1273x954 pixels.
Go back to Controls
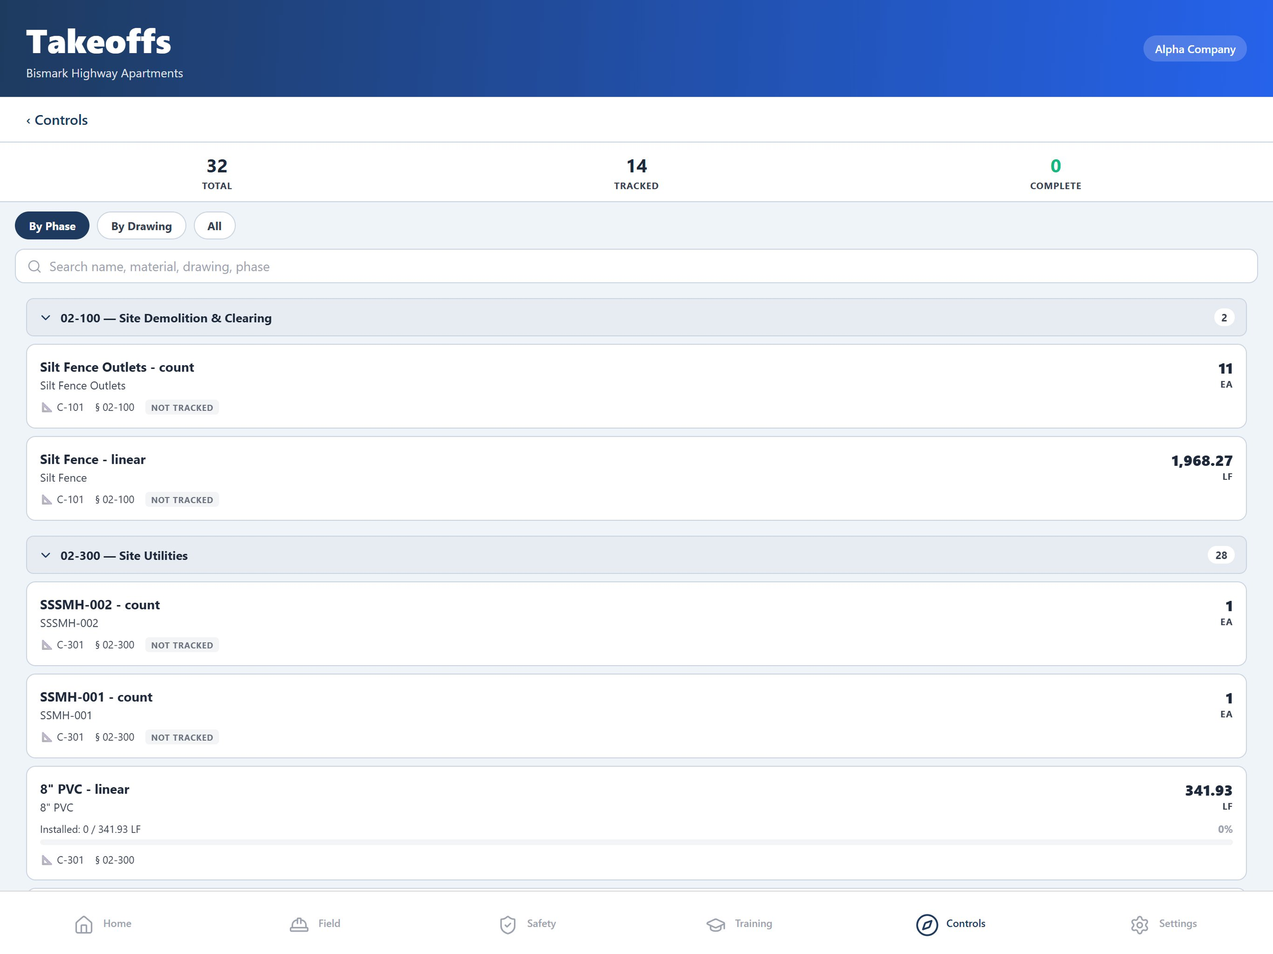pyautogui.click(x=57, y=120)
